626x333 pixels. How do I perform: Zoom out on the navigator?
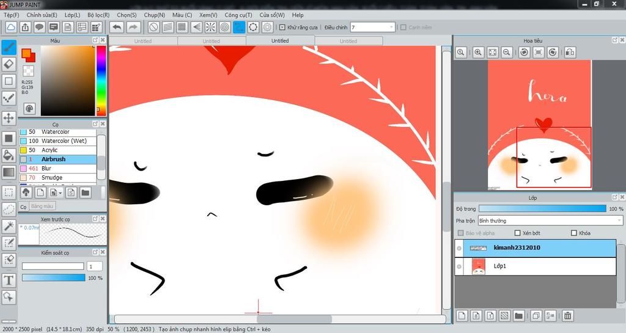click(x=507, y=53)
